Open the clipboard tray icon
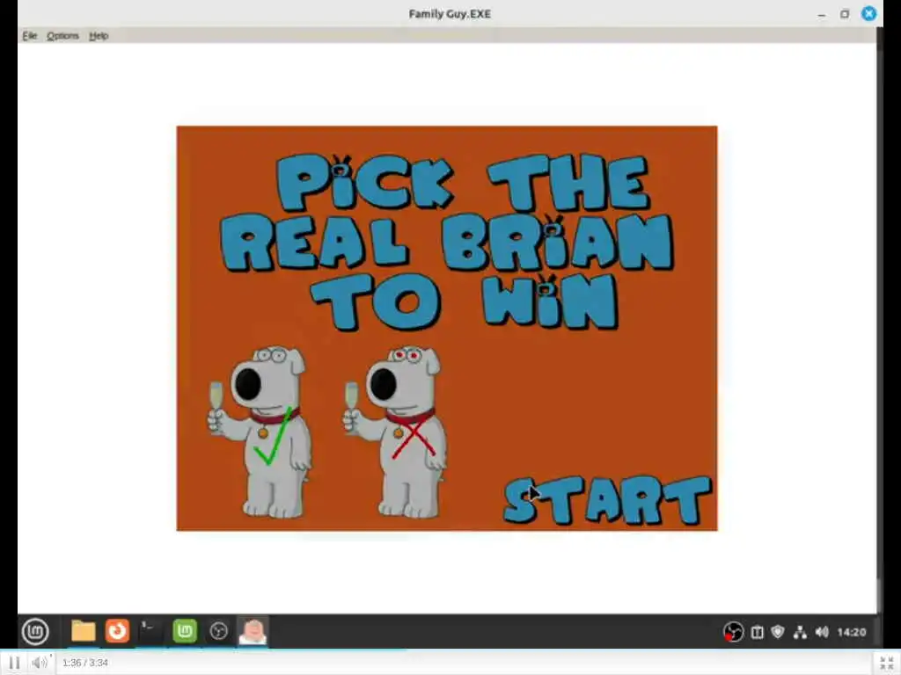The height and width of the screenshot is (675, 901). 758,632
